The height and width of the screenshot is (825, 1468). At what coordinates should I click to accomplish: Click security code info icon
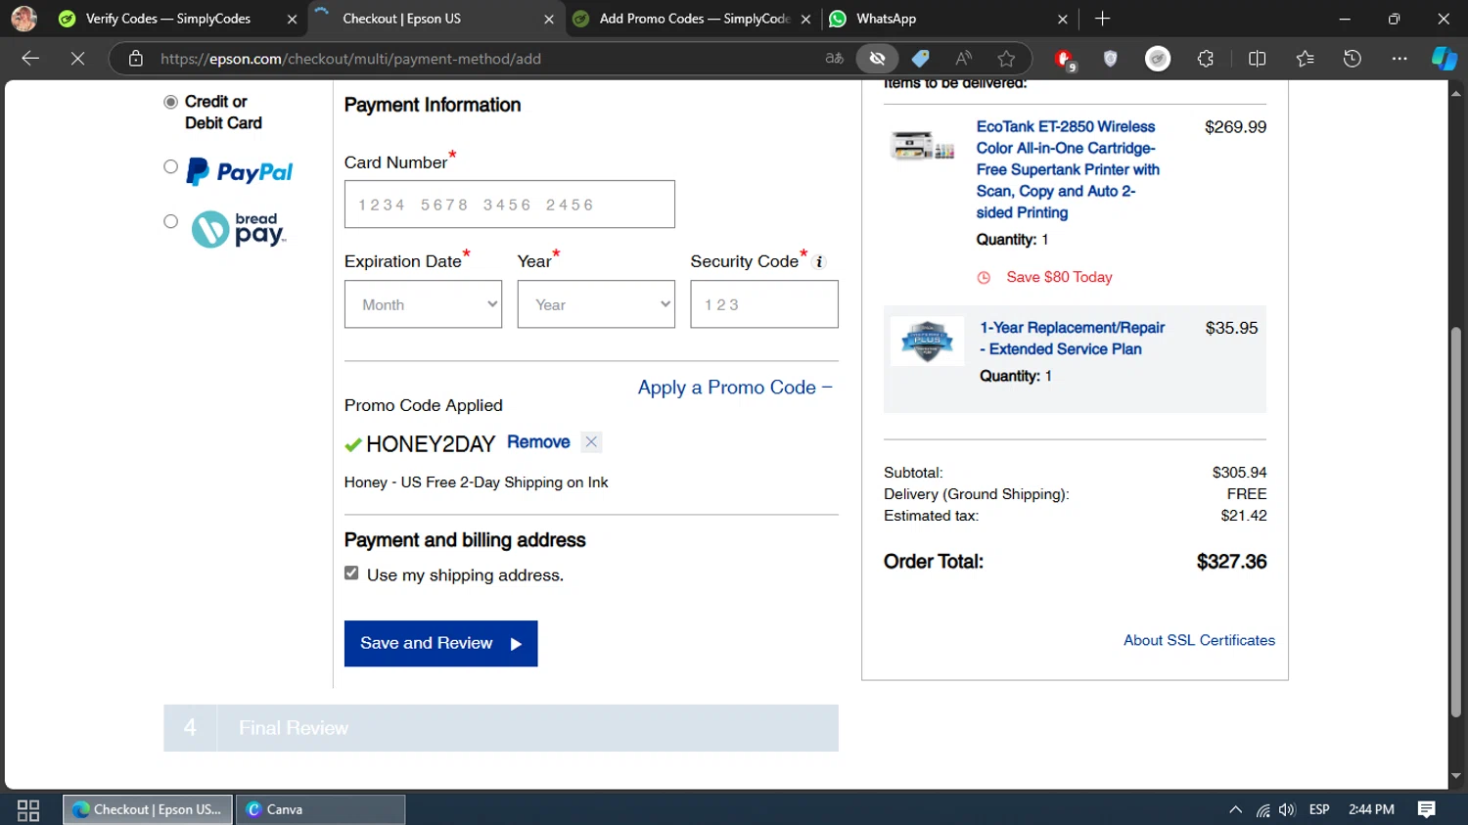[x=820, y=262]
